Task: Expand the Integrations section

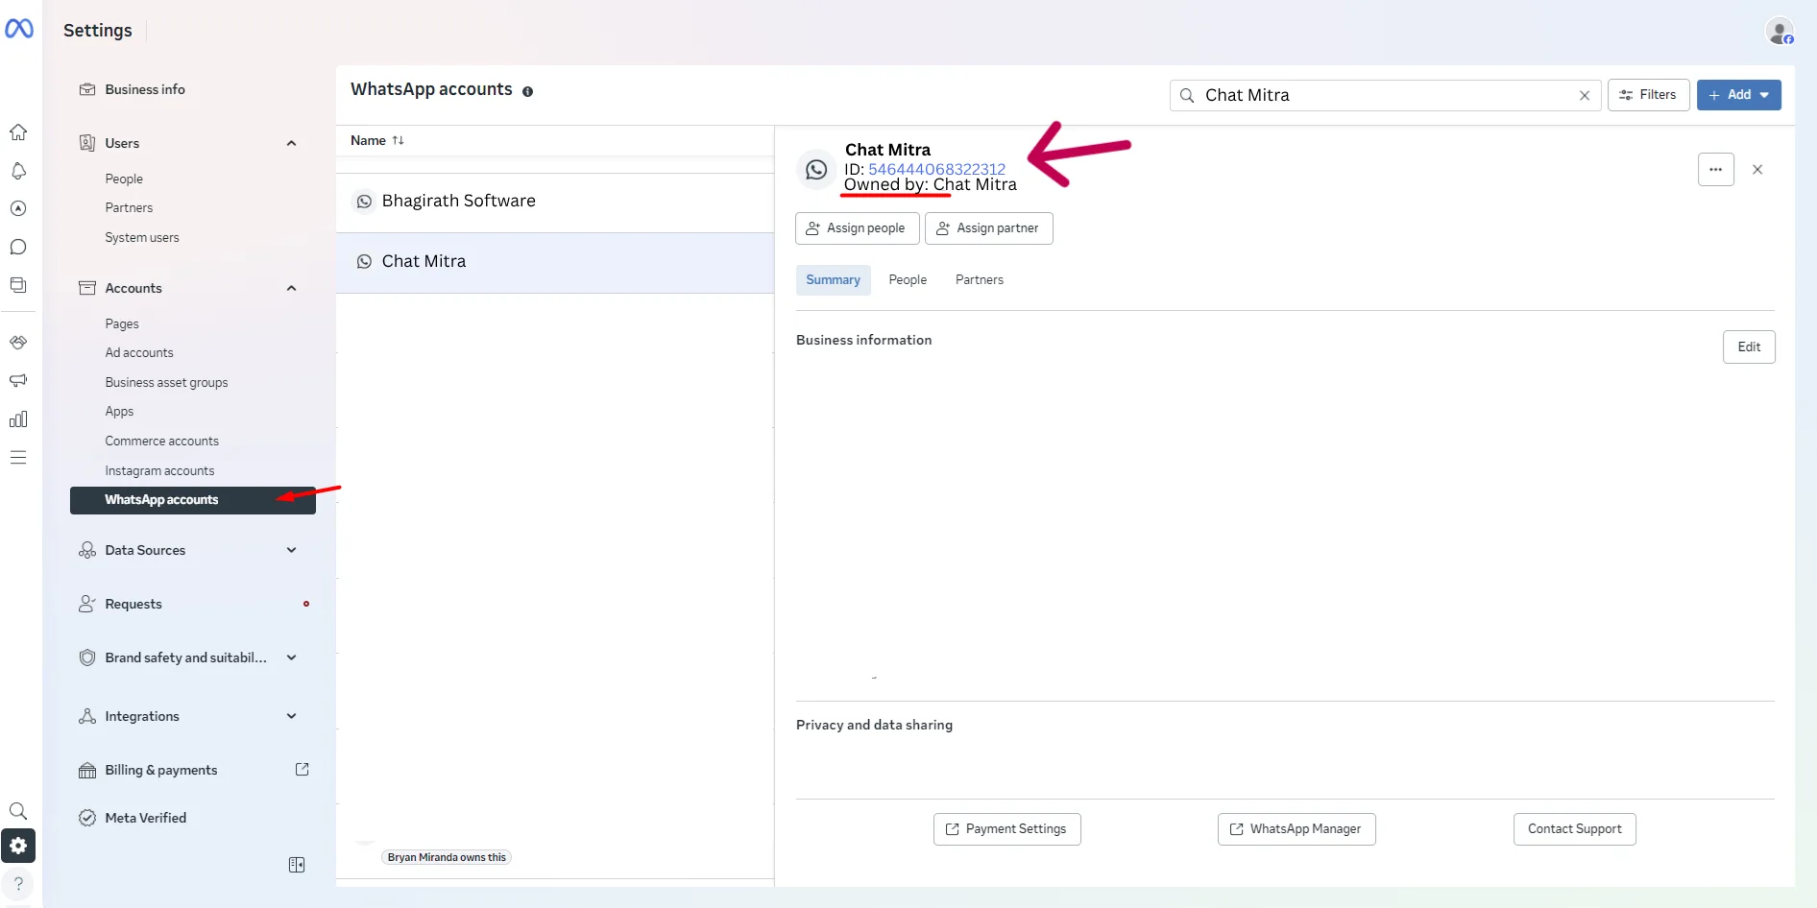Action: 291,716
